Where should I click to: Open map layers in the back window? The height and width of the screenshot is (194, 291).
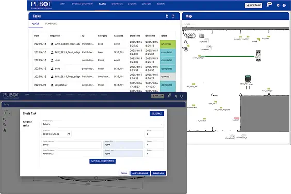coord(186,50)
